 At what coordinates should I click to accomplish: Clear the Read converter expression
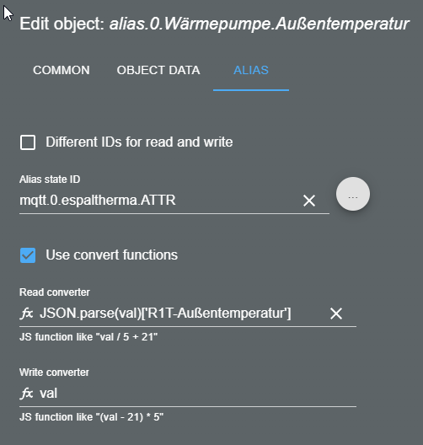(336, 314)
